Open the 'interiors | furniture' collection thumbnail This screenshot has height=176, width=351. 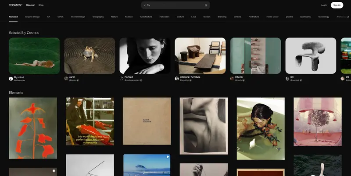(200, 55)
